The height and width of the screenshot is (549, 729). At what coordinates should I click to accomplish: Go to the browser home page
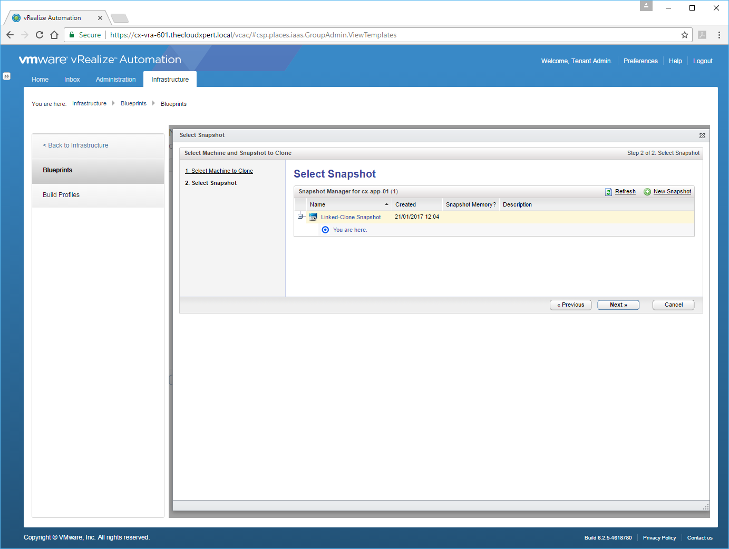(x=54, y=35)
